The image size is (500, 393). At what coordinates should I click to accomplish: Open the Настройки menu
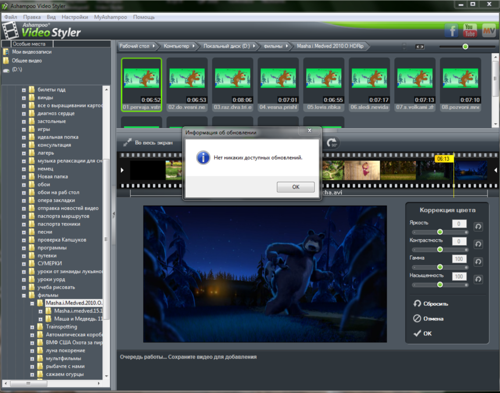(x=75, y=17)
